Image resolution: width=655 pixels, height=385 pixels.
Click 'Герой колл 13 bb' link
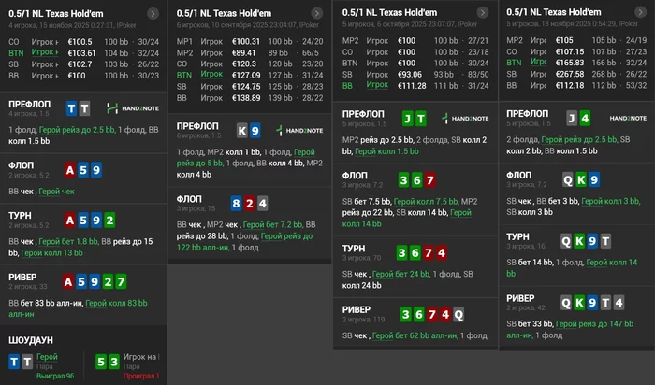51,253
